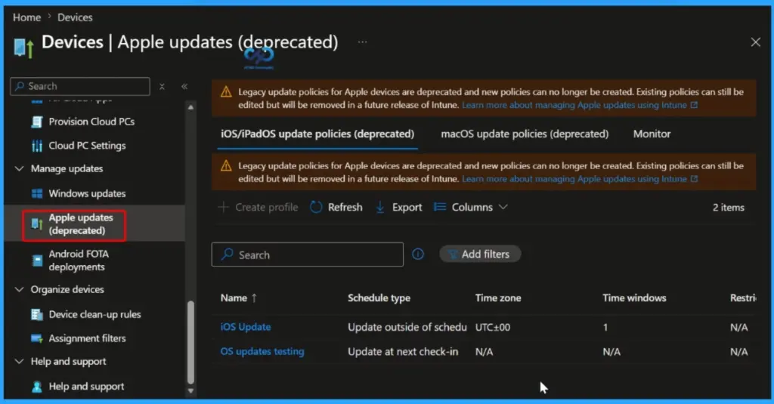The image size is (774, 404).
Task: Click into the policy Search field
Action: [308, 254]
